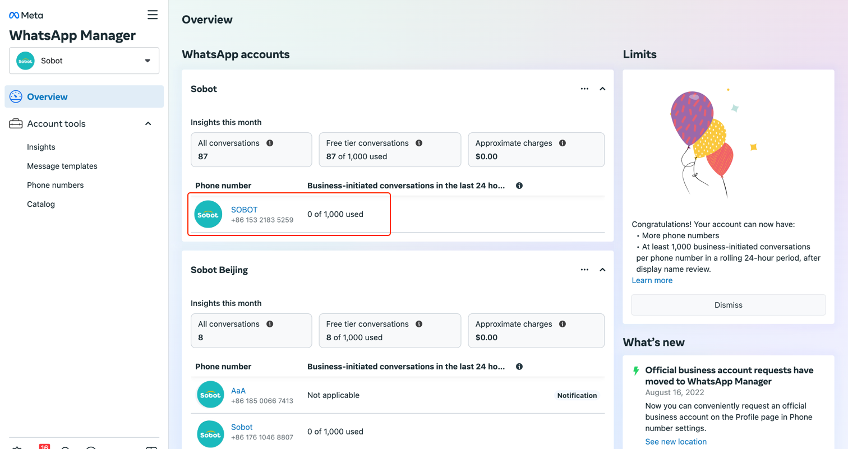Click the avatar for the AaA phone number
This screenshot has height=449, width=848.
[x=211, y=395]
